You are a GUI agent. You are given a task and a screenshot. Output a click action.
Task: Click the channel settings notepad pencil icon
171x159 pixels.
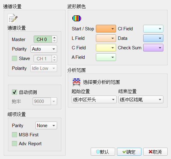coord(13,18)
